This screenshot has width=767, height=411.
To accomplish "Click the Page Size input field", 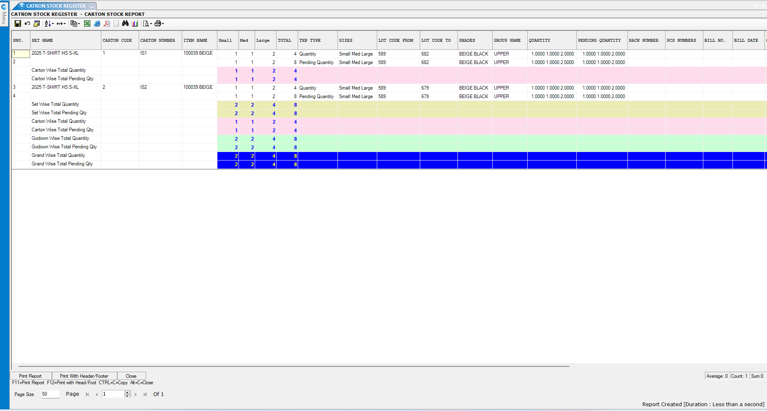I will pyautogui.click(x=50, y=394).
